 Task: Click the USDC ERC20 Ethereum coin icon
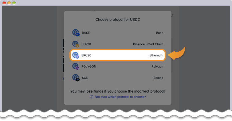76,55
